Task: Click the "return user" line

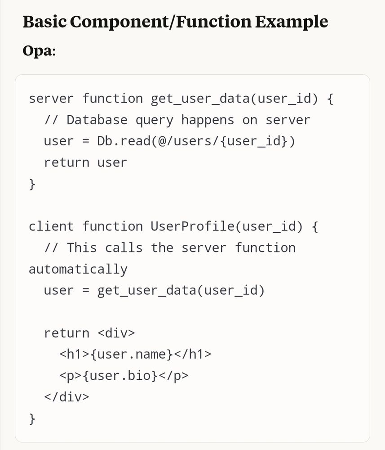Action: coord(85,163)
